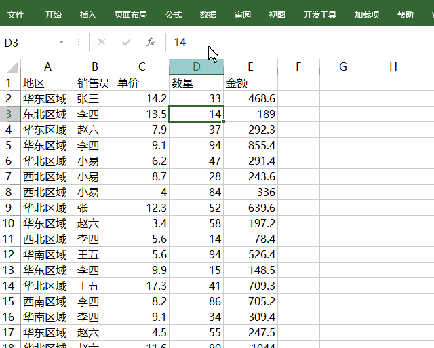Select row 1 header

point(10,83)
